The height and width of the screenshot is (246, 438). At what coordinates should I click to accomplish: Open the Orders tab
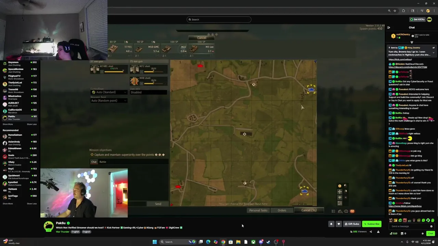pyautogui.click(x=282, y=210)
